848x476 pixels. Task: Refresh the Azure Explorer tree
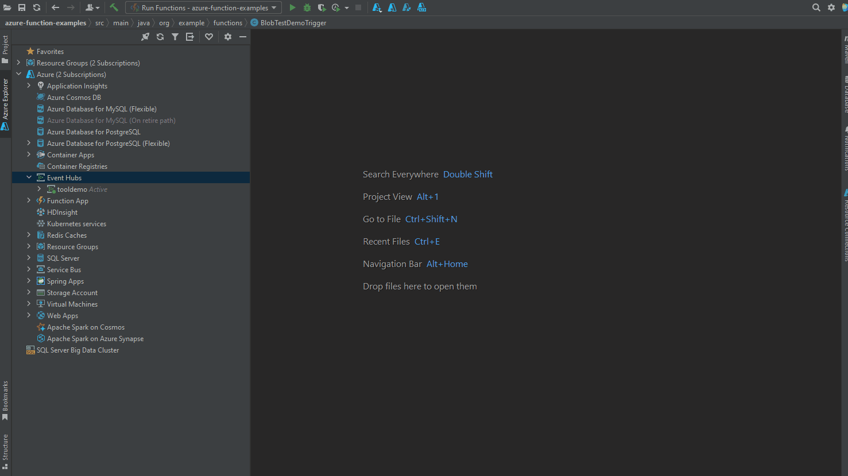coord(160,36)
